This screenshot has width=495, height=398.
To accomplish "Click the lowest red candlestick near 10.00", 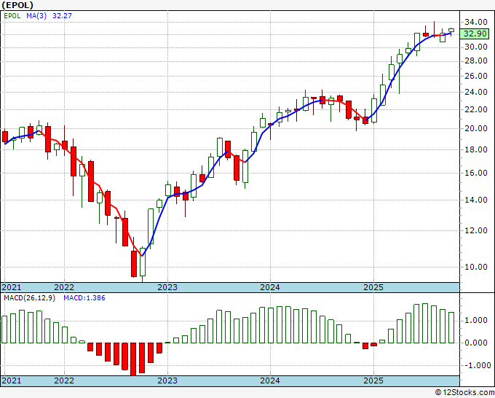I will coord(134,264).
